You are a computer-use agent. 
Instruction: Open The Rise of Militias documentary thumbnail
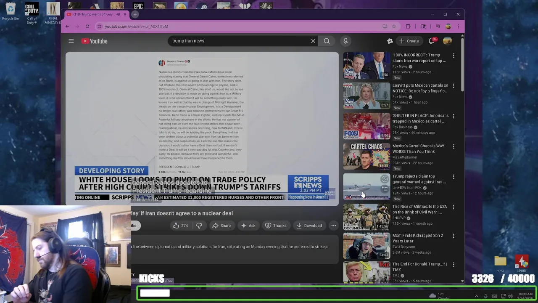point(367,217)
